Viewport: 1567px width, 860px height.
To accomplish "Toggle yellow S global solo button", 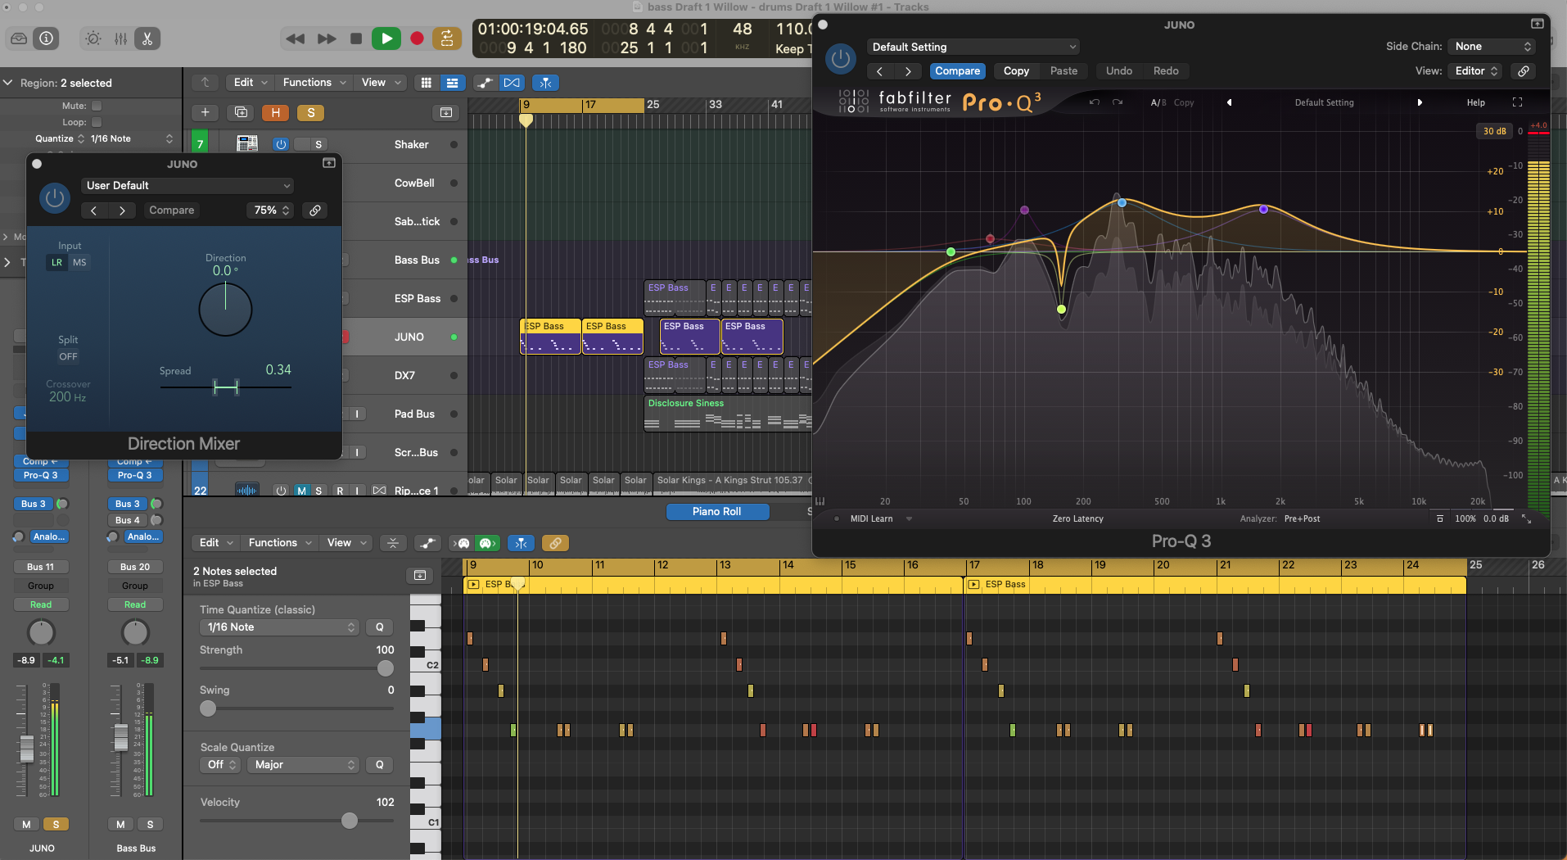I will coord(311,113).
